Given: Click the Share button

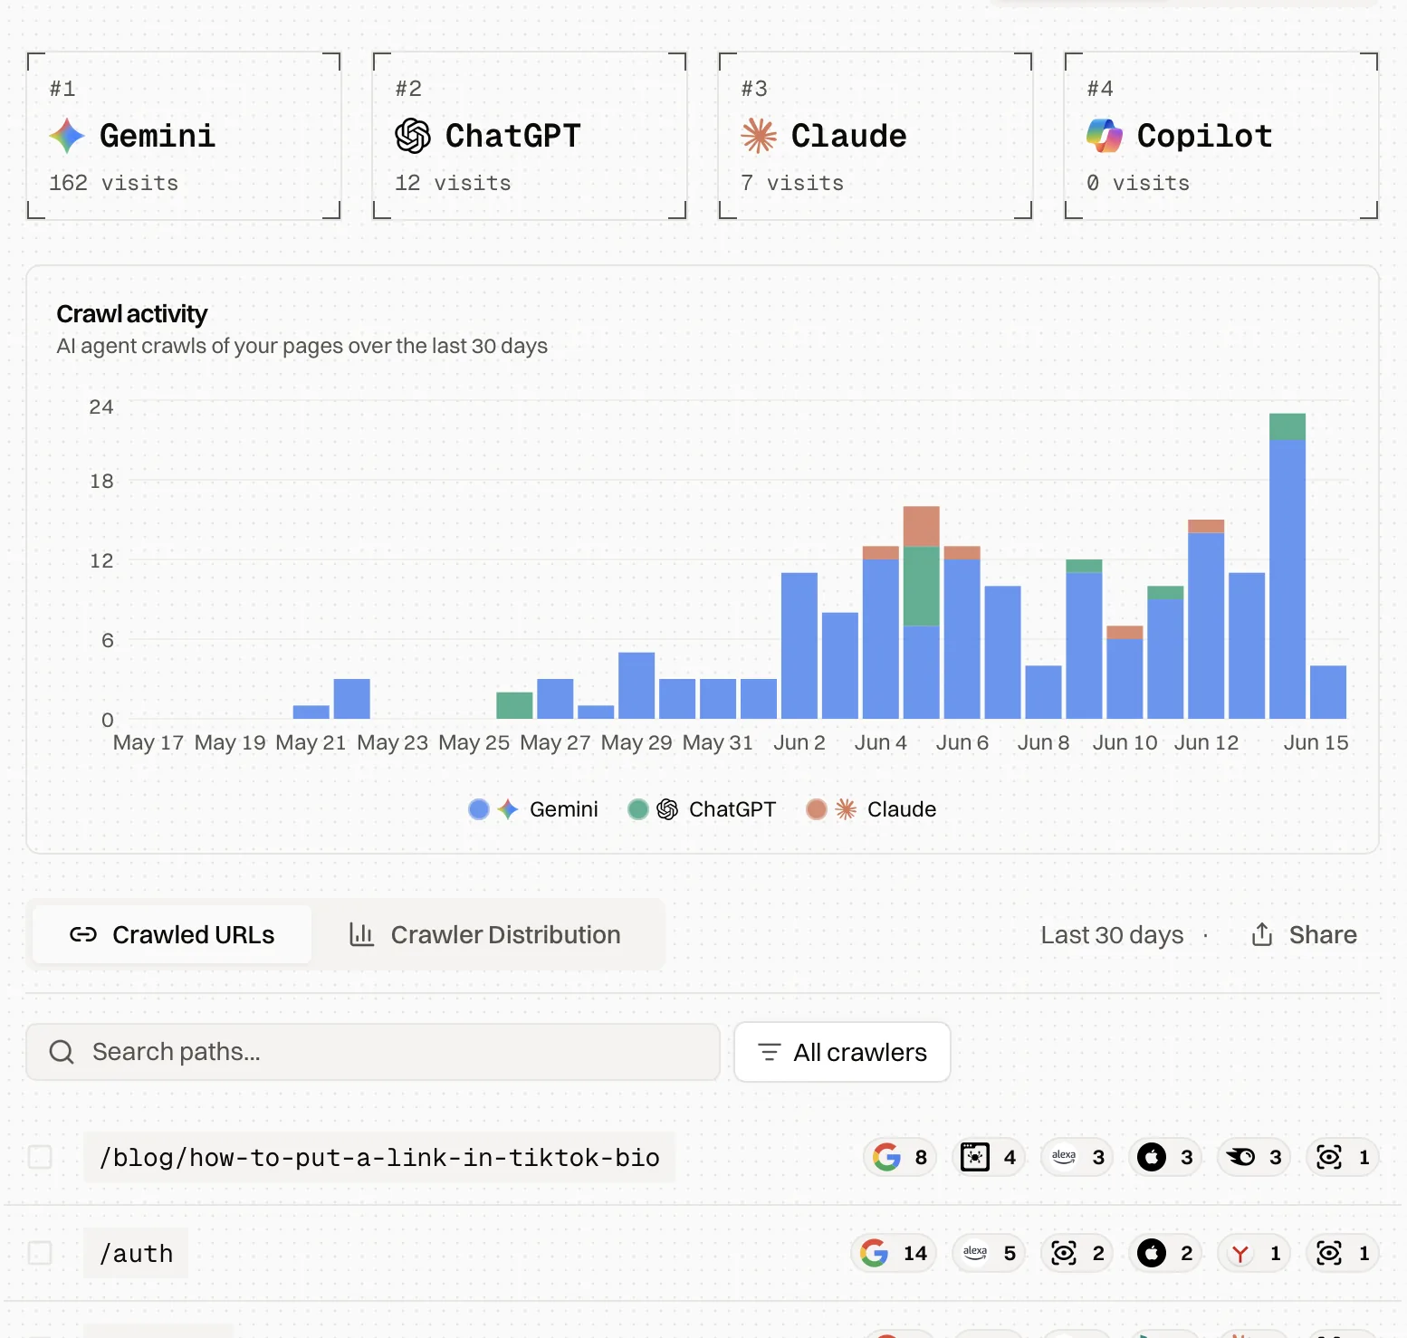Looking at the screenshot, I should (x=1304, y=934).
